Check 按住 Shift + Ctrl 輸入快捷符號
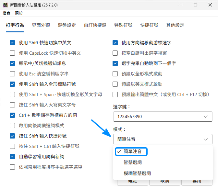The width and height of the screenshot is (218, 189). (x=12, y=146)
